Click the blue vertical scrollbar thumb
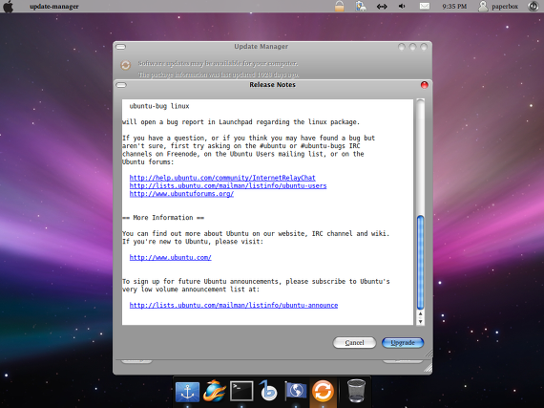544x408 pixels. pos(420,262)
